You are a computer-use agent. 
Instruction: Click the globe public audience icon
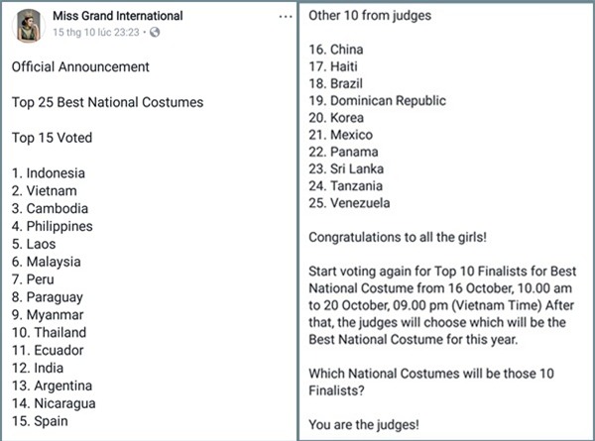pos(155,33)
